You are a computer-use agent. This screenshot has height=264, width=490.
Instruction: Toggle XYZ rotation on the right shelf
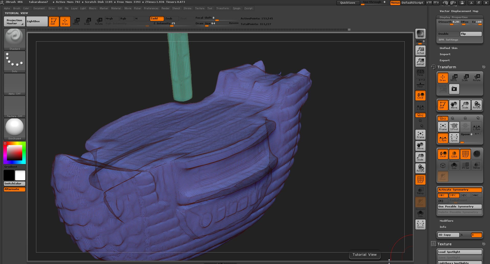420,115
